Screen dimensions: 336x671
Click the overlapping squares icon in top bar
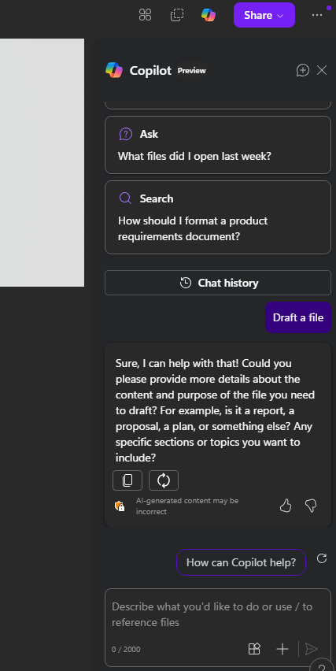pos(177,15)
